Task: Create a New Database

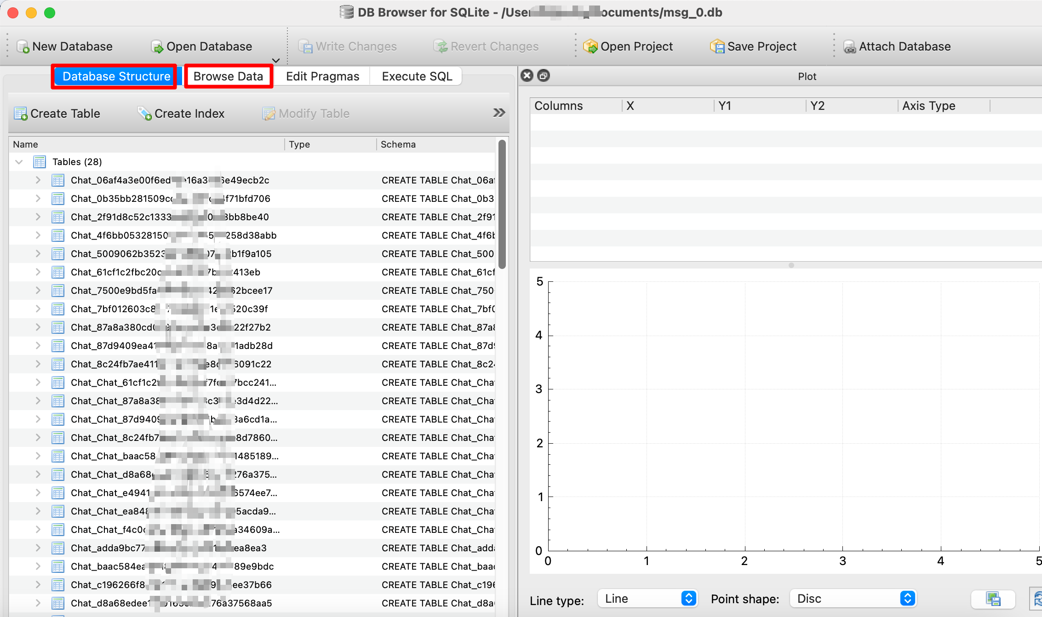Action: [64, 46]
